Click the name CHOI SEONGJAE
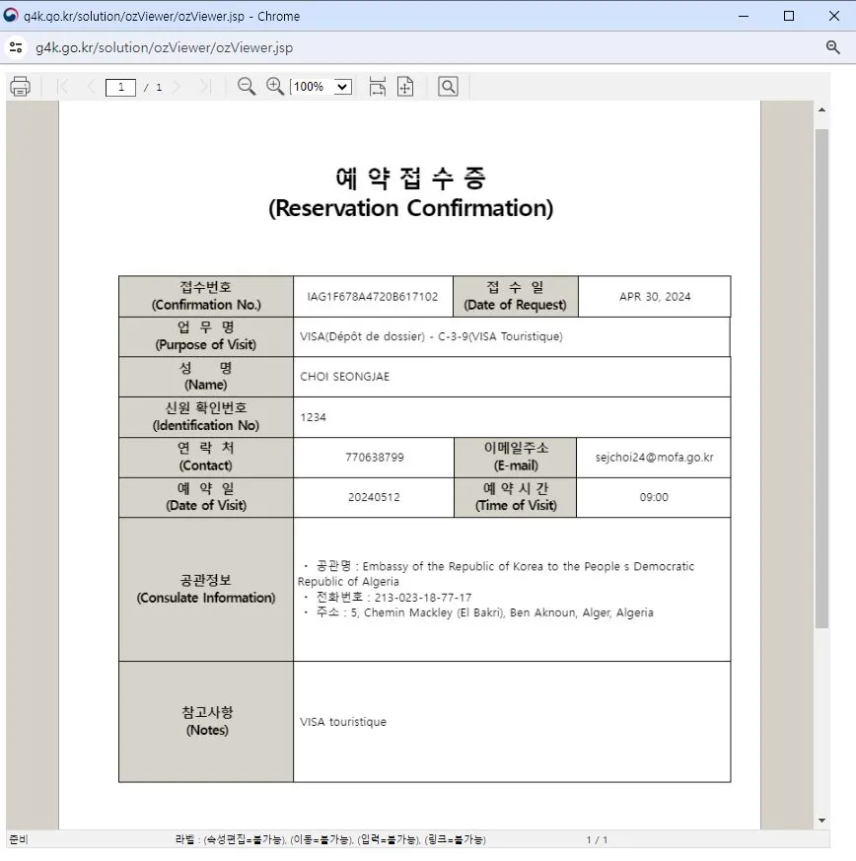856x861 pixels. coord(344,377)
